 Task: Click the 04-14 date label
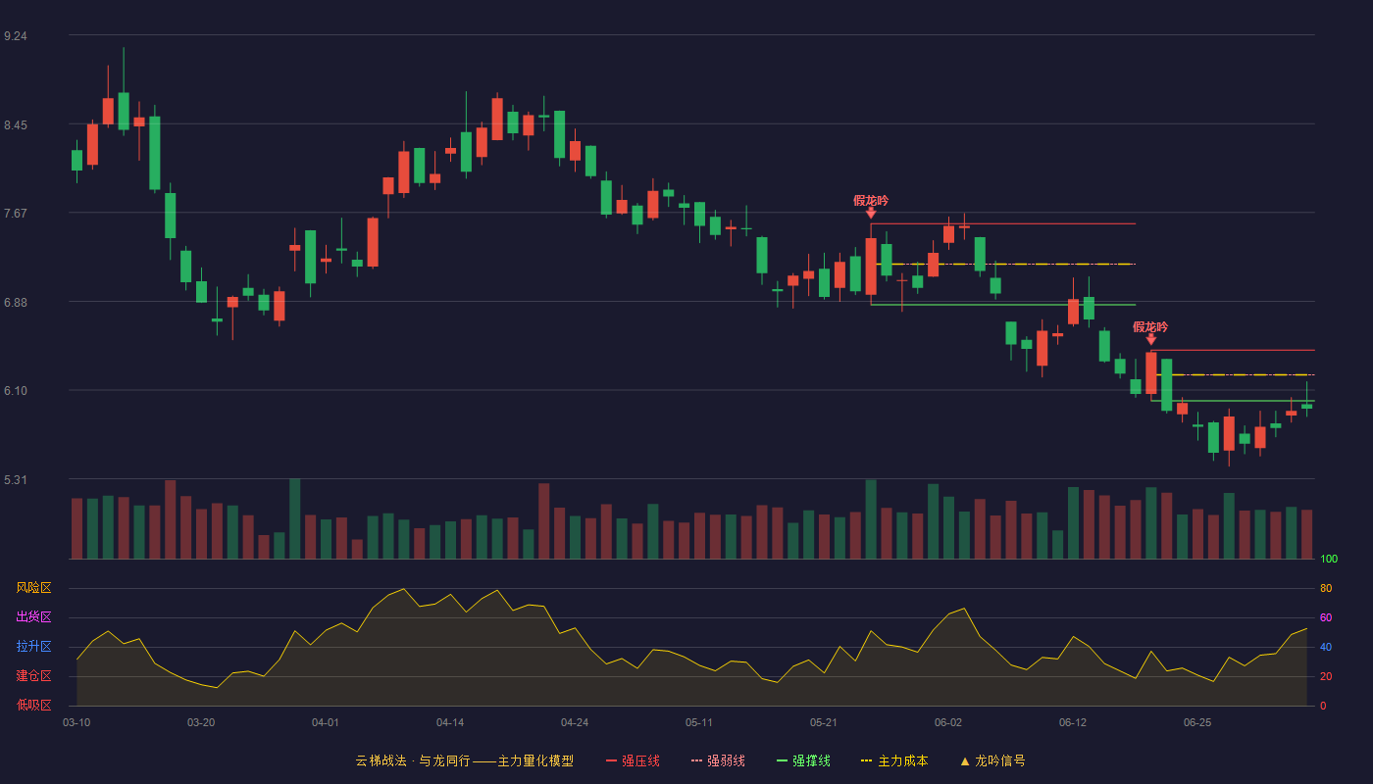(450, 722)
